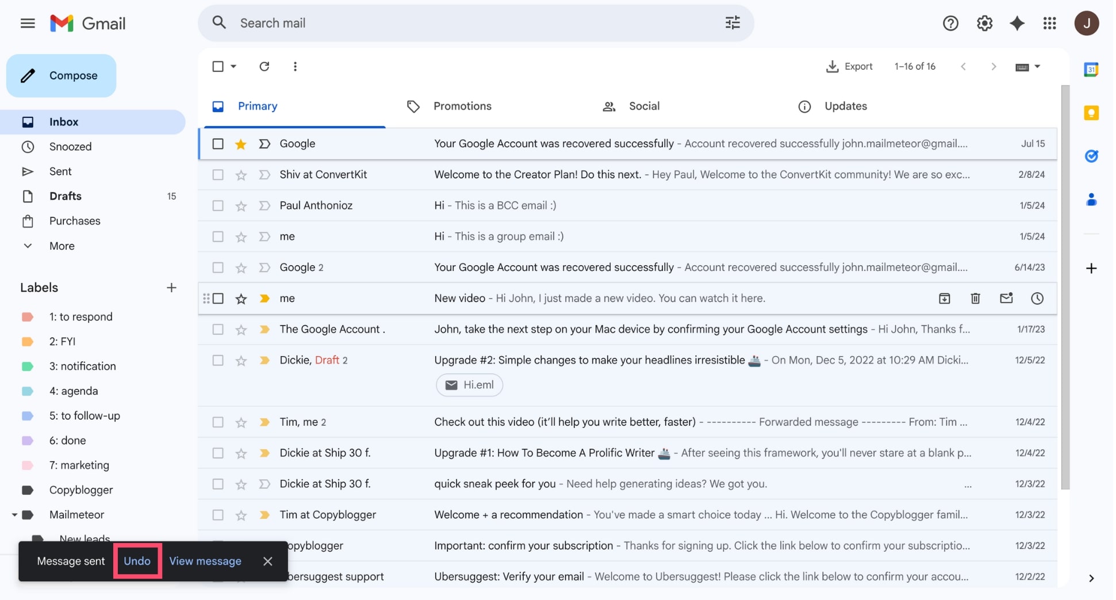
Task: Unstar the Google account recovery email
Action: point(240,144)
